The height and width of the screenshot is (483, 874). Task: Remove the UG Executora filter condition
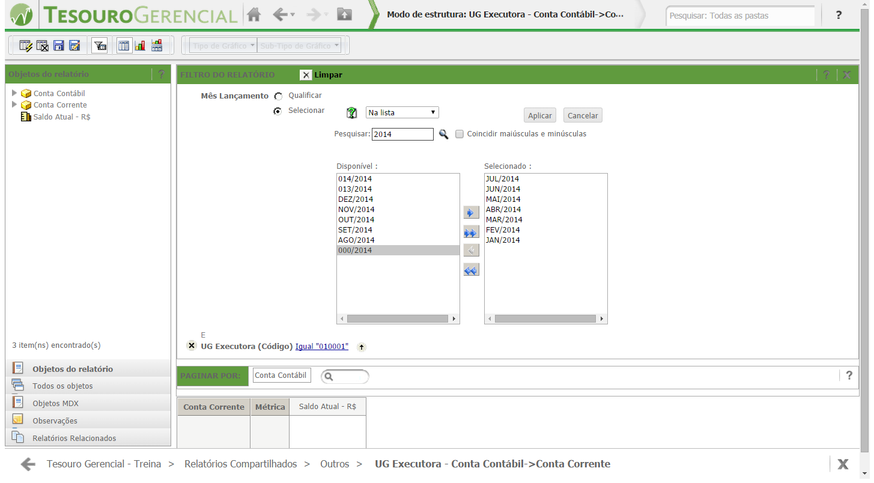[x=192, y=345]
